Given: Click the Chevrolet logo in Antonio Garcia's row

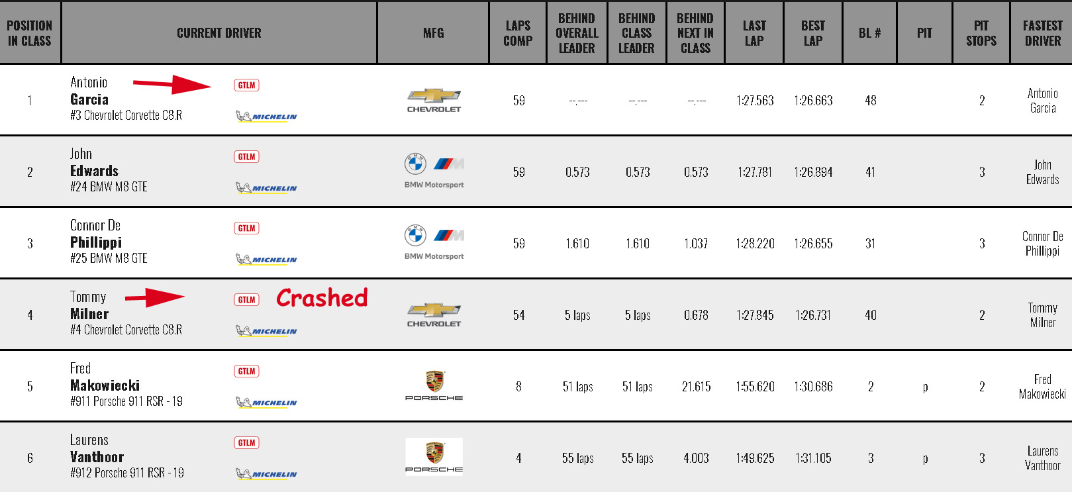Looking at the screenshot, I should pos(434,100).
